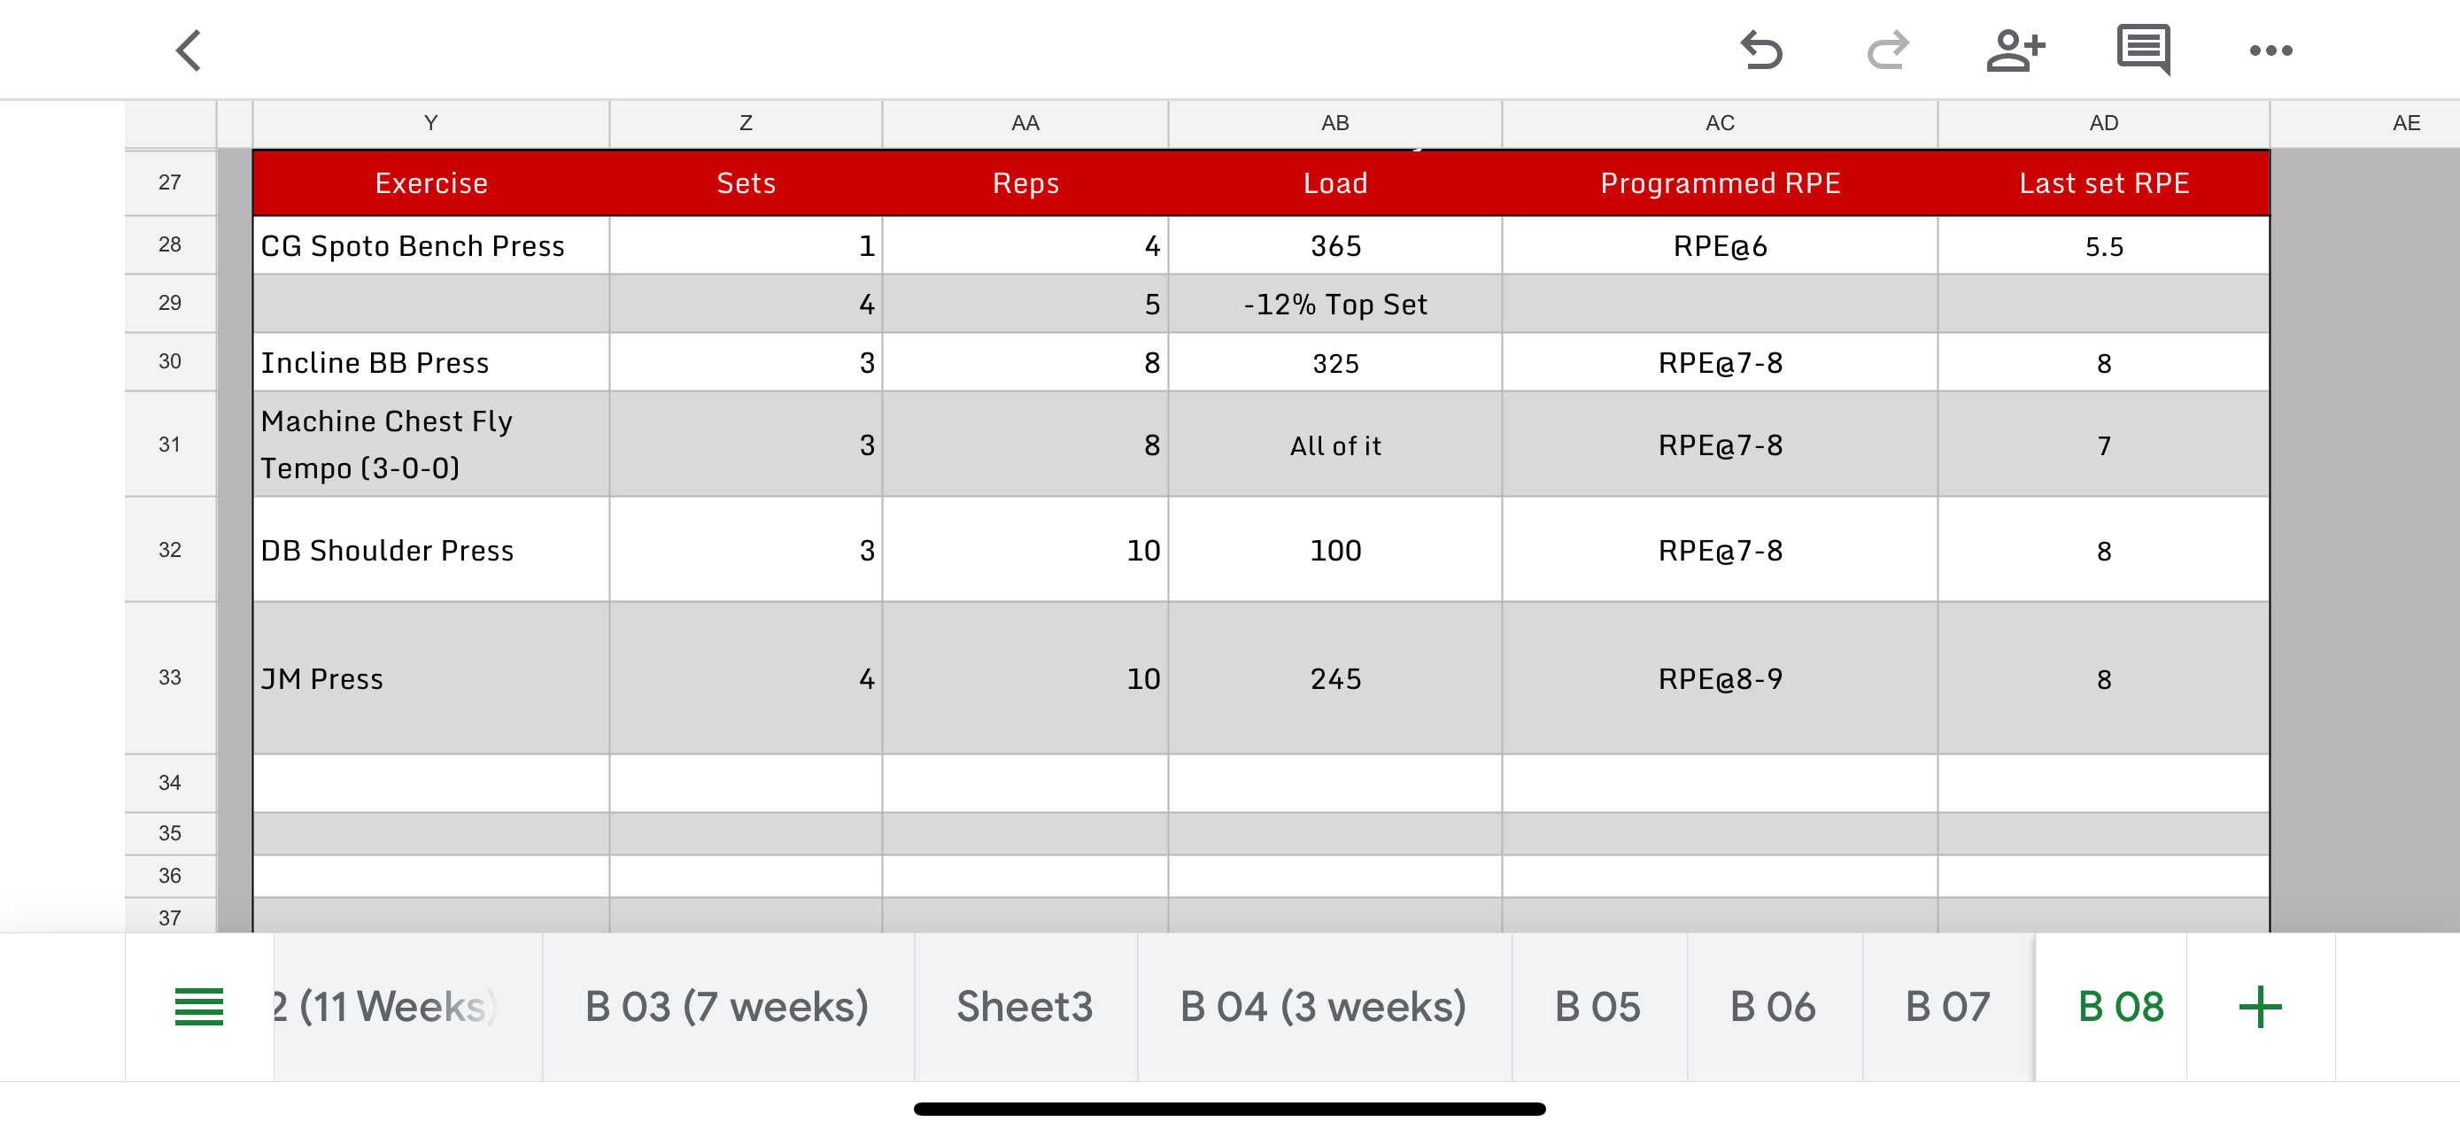Click the JM Press load cell 245
Image resolution: width=2460 pixels, height=1137 pixels.
coord(1334,677)
